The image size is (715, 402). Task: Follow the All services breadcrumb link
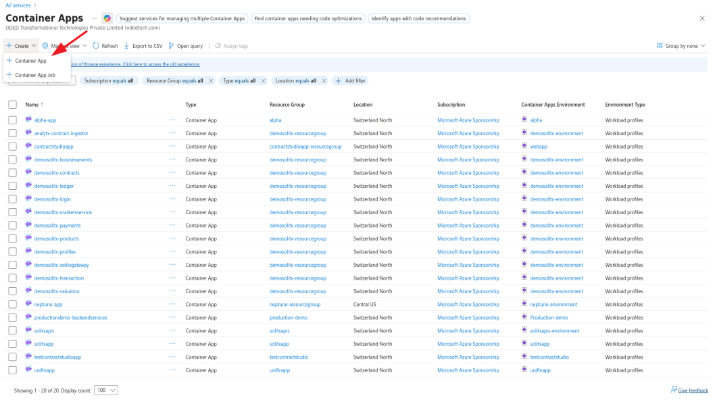[18, 5]
